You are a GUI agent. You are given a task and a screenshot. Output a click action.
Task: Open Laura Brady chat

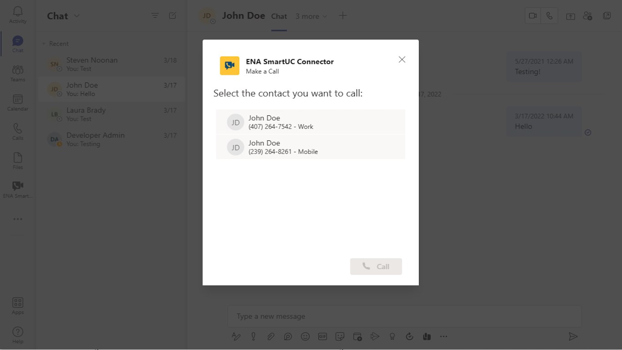112,114
